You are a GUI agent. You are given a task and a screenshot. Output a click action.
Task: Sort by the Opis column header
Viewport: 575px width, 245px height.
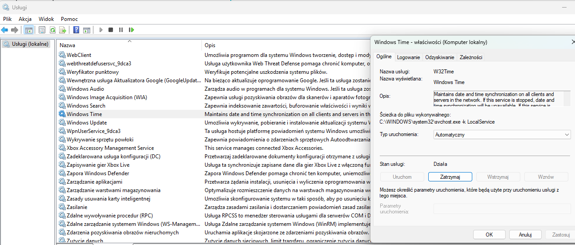[x=287, y=45]
